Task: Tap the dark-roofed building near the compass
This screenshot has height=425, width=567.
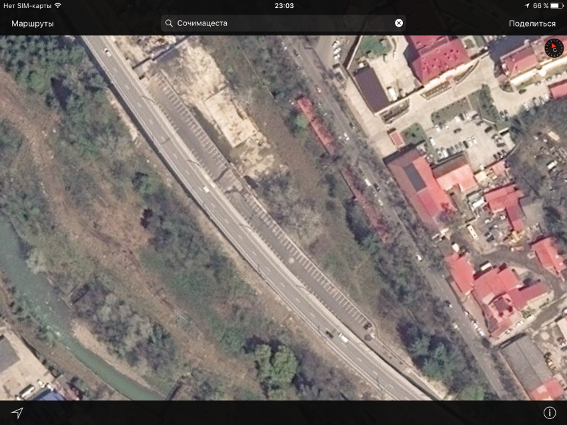Action: coord(370,89)
